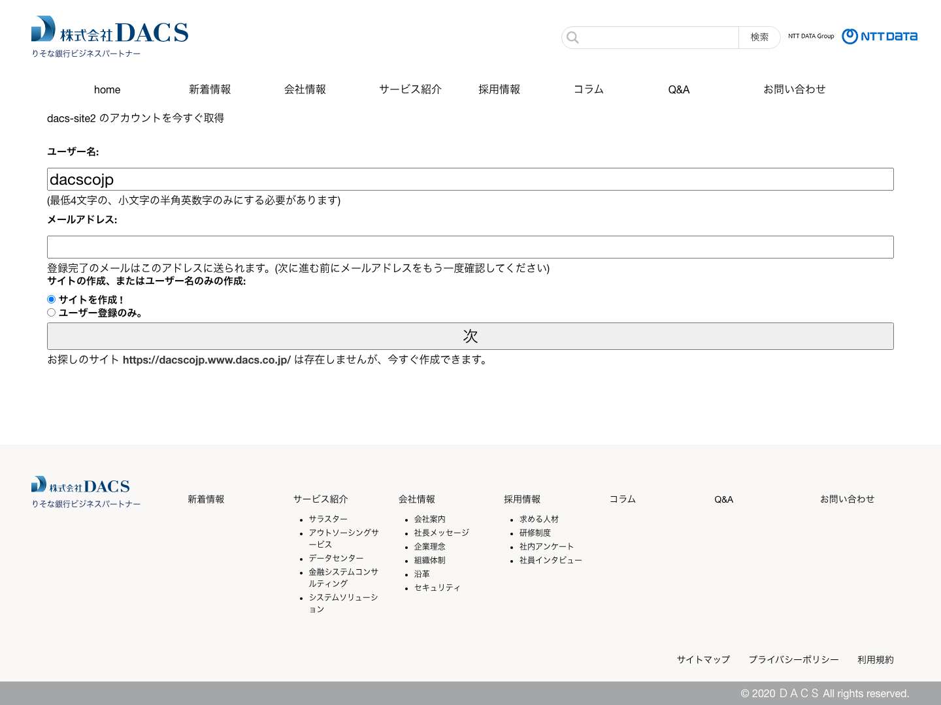Open the home menu item
The height and width of the screenshot is (705, 941).
[107, 89]
